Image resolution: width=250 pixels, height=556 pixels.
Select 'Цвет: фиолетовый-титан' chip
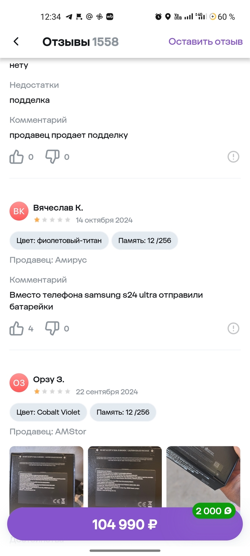59,240
